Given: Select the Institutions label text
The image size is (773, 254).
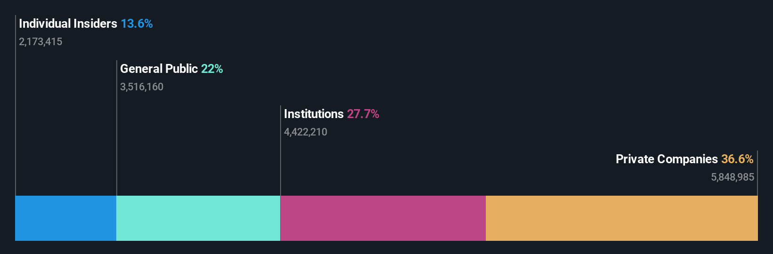Looking at the screenshot, I should 314,114.
